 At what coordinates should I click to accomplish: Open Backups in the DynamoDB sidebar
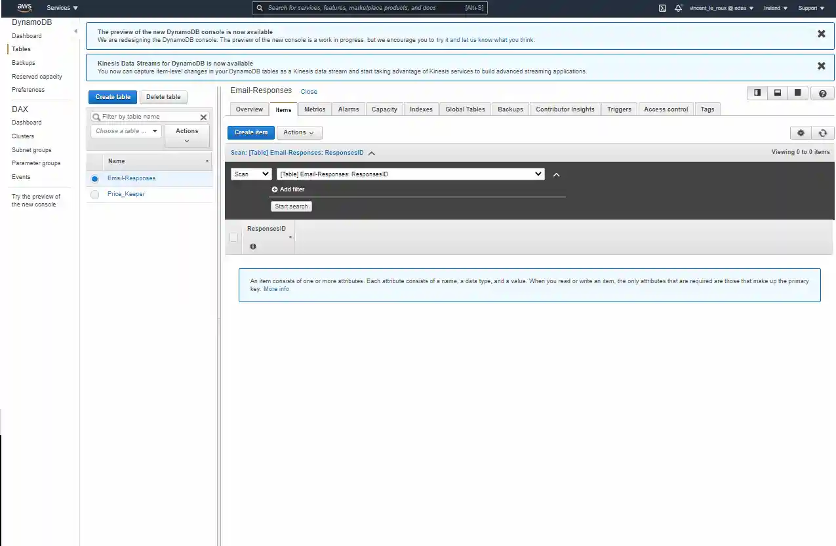tap(24, 63)
